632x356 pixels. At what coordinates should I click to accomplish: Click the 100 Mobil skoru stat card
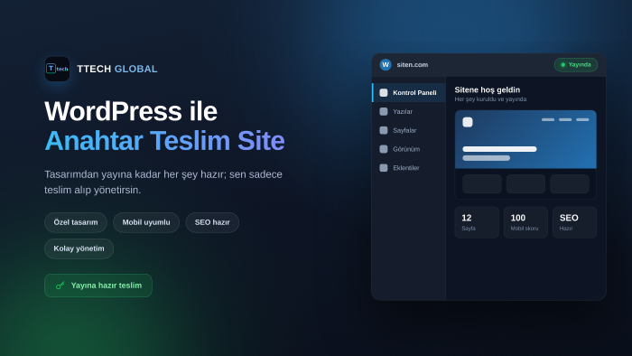[525, 222]
